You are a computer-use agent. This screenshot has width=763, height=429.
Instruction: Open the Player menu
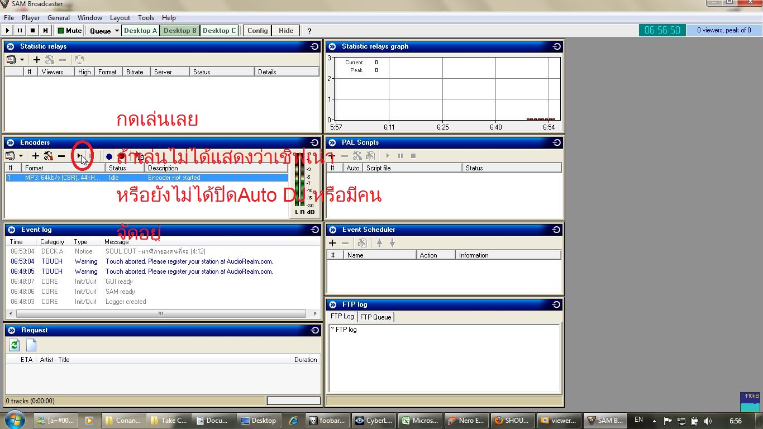[31, 18]
